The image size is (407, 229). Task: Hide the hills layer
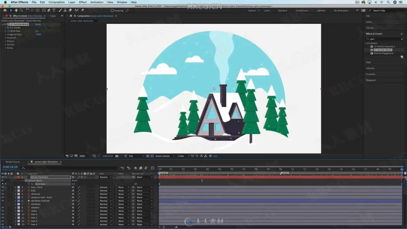[x=2, y=191]
